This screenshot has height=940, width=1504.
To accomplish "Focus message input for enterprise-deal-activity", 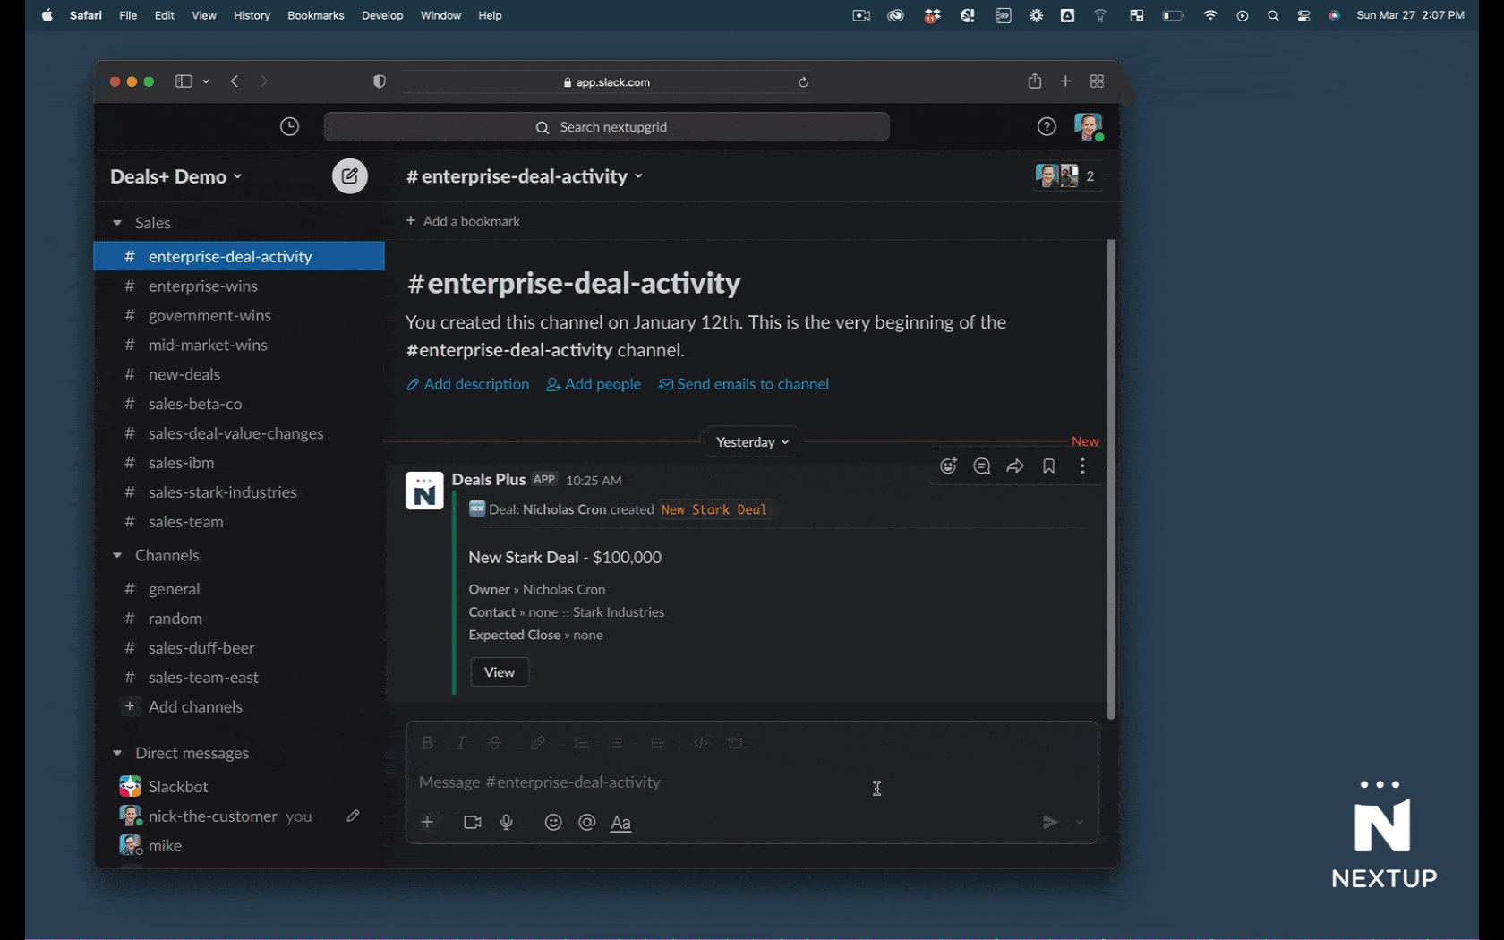I will [752, 782].
